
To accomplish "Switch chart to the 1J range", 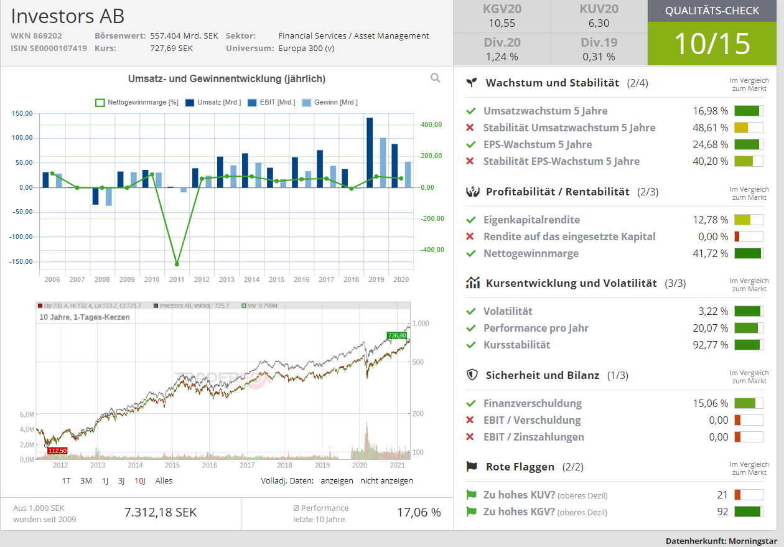I will tap(105, 481).
